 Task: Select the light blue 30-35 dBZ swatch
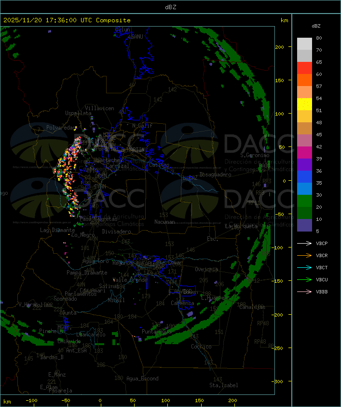click(x=304, y=189)
